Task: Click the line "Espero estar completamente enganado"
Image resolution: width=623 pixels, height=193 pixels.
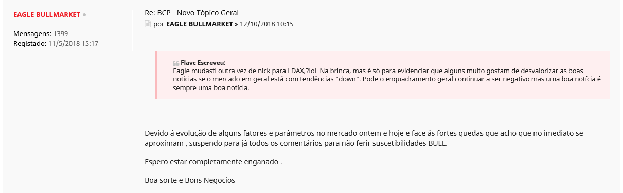Action: 213,162
